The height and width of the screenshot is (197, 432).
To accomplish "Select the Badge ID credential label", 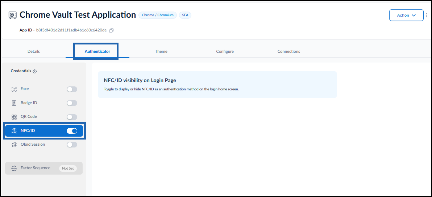I will (29, 103).
